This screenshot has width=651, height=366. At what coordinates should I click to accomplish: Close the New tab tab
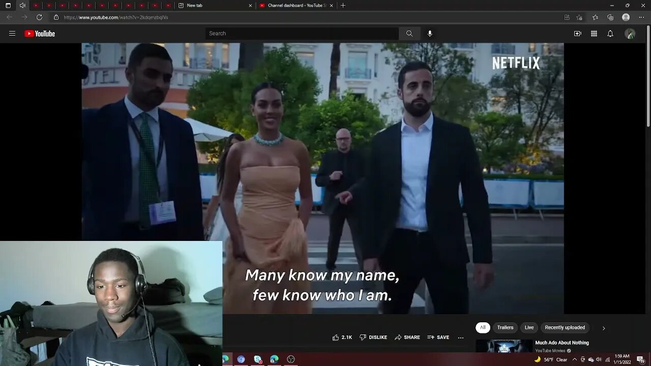(250, 5)
